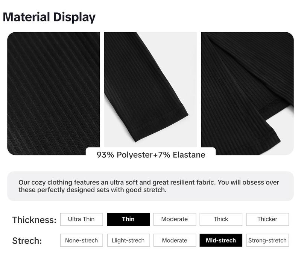Choose the Llight-strech option
Image resolution: width=301 pixels, height=258 pixels.
pyautogui.click(x=128, y=240)
